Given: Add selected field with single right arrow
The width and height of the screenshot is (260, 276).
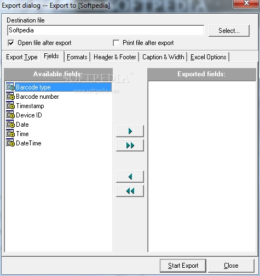Looking at the screenshot, I should pos(130,131).
